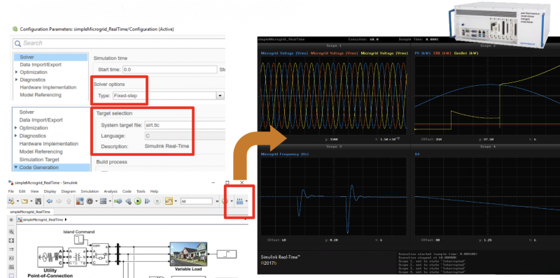Open the Simulation menu
Screen dimensions: 560x278
(90, 191)
